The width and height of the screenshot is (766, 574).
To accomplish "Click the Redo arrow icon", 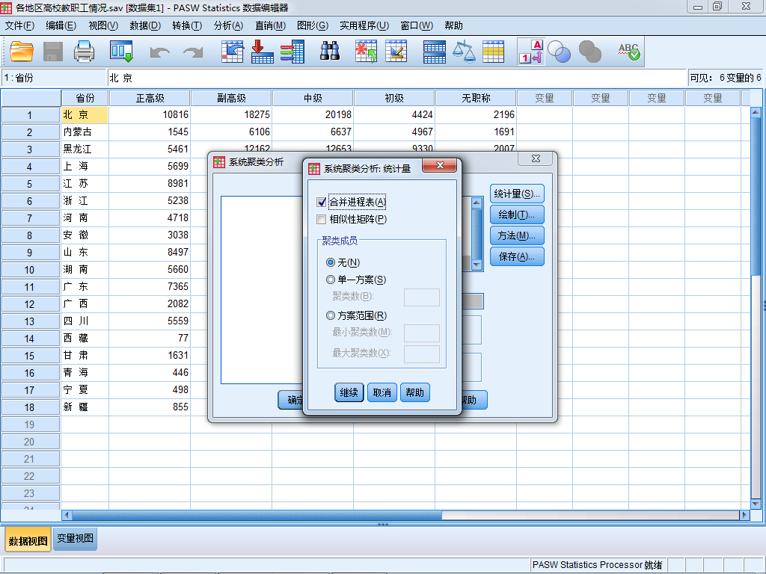I will click(x=193, y=52).
